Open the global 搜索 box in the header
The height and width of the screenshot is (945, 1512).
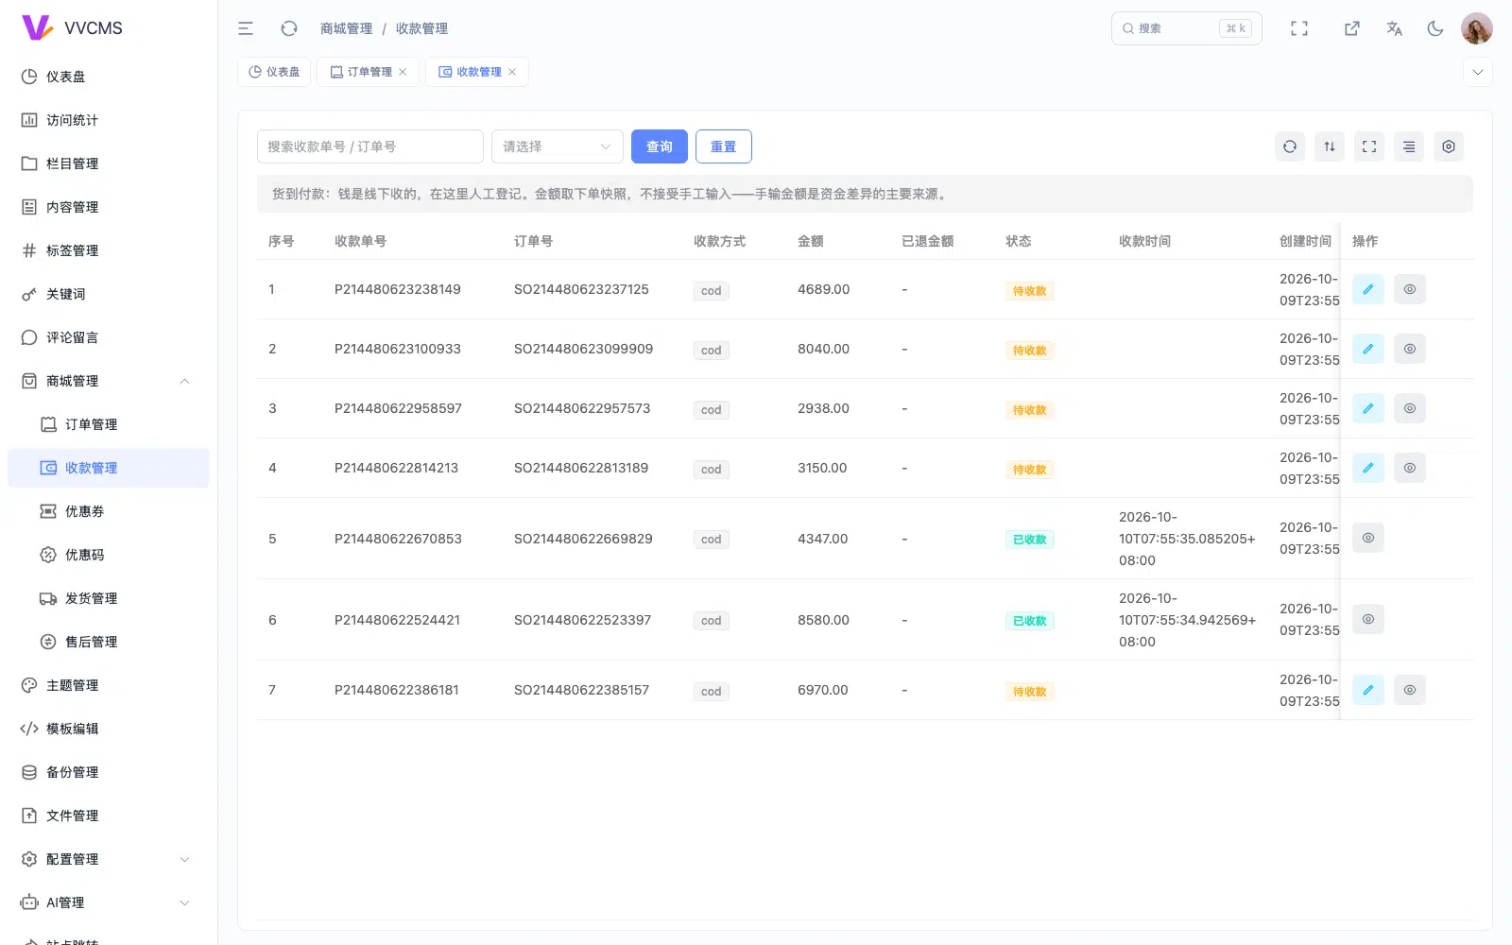[1187, 28]
